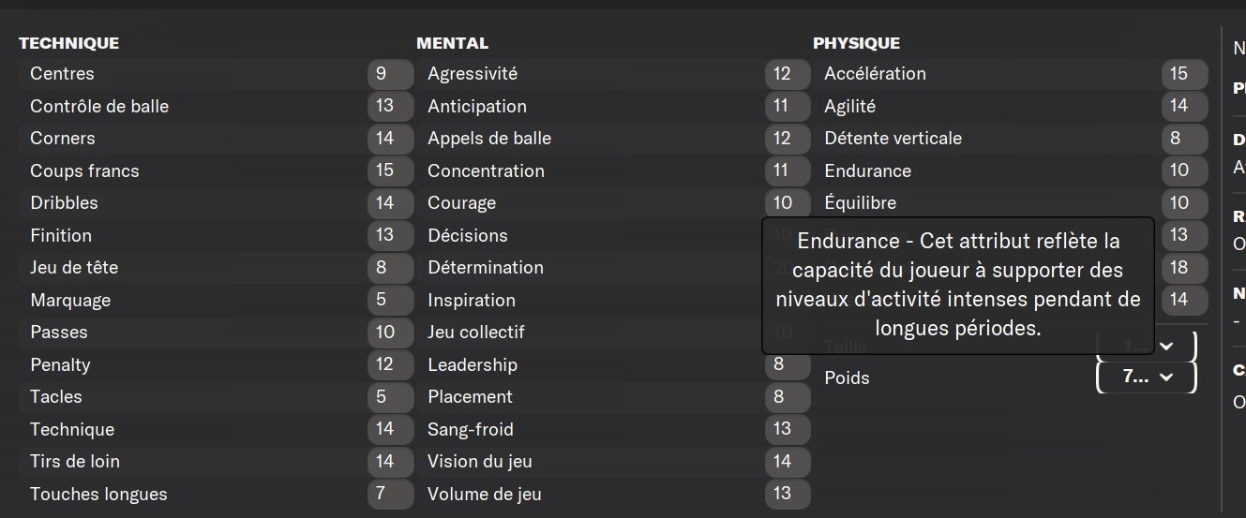
Task: Click the Équilibre value box 10
Action: (x=1184, y=203)
